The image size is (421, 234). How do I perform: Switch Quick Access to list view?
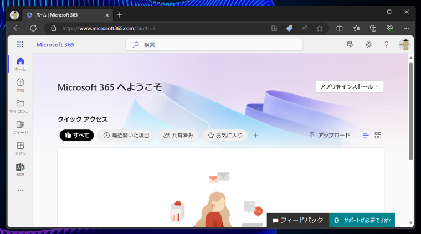click(366, 136)
